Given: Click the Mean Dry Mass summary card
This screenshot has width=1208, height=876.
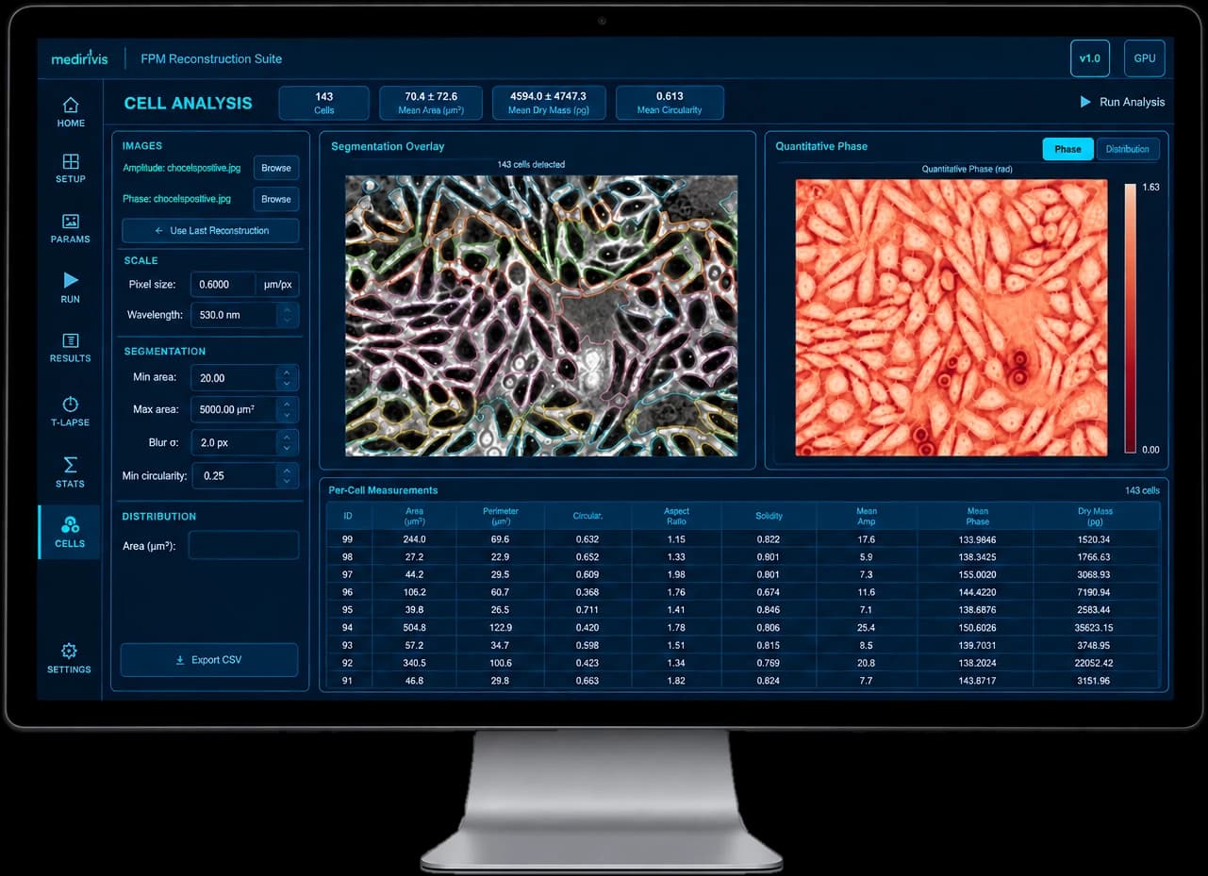Looking at the screenshot, I should click(548, 103).
